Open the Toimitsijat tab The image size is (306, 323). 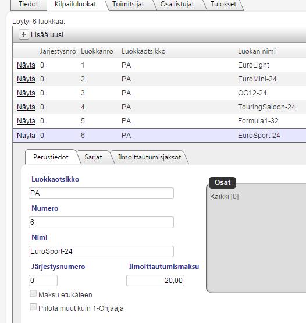pos(128,4)
